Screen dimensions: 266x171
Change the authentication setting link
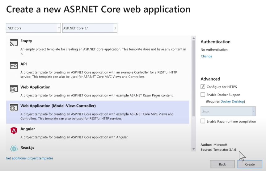[x=206, y=56]
